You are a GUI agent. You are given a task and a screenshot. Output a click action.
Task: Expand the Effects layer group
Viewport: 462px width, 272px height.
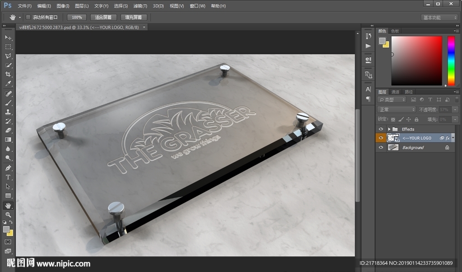[x=389, y=129]
